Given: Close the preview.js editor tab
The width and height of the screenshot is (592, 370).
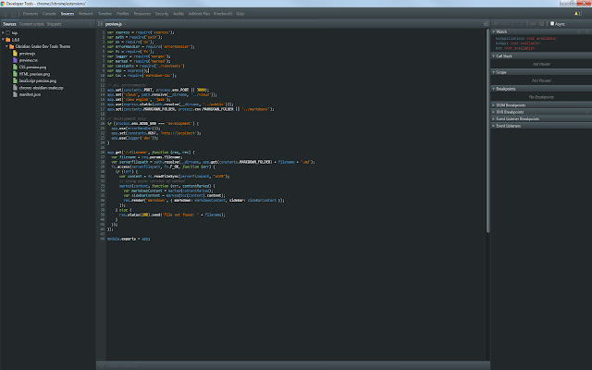Looking at the screenshot, I should click(x=125, y=24).
